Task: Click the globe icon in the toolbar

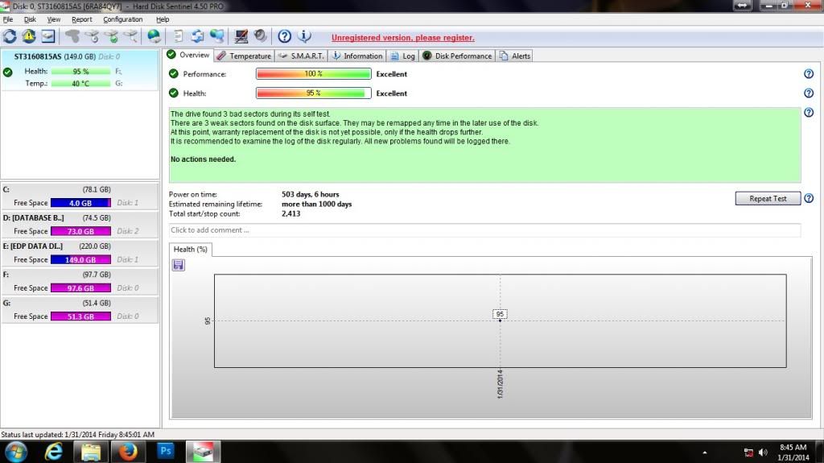Action: coord(154,36)
